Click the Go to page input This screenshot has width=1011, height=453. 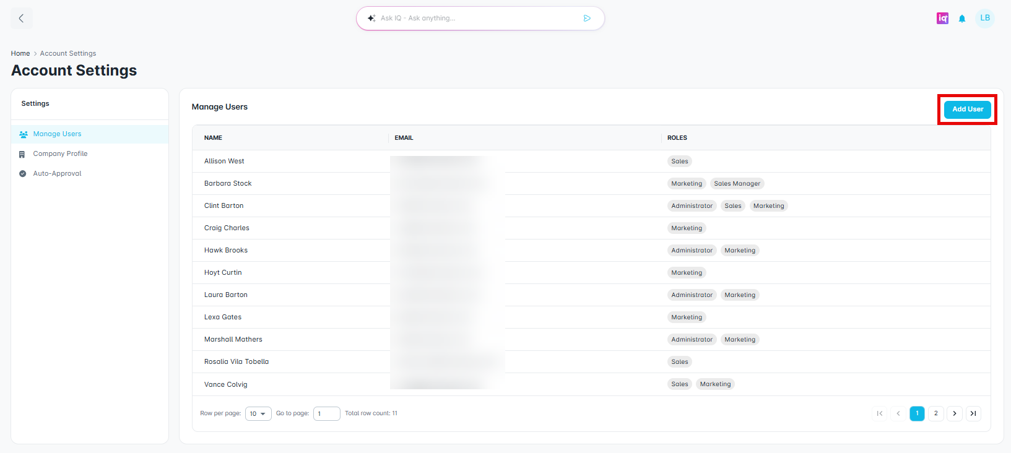(326, 413)
